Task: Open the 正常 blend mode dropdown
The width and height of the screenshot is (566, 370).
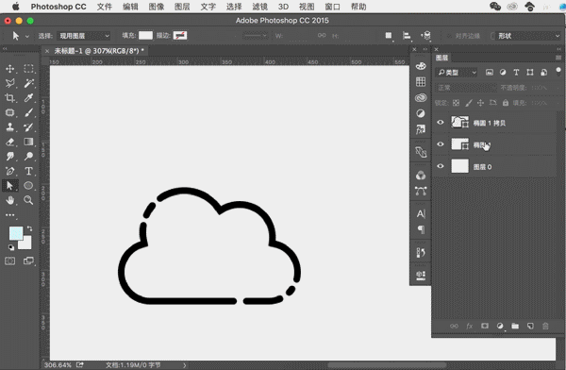Action: [466, 88]
